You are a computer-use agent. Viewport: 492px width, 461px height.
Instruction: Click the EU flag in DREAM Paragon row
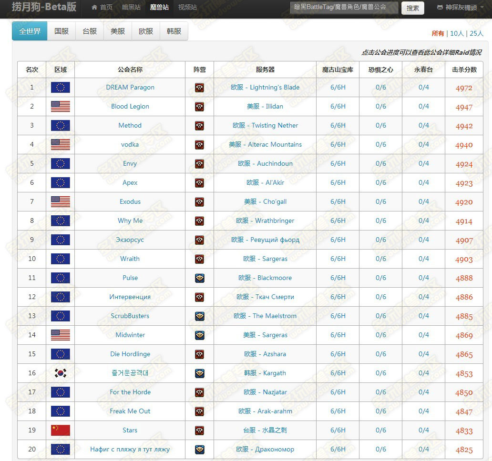tap(60, 88)
